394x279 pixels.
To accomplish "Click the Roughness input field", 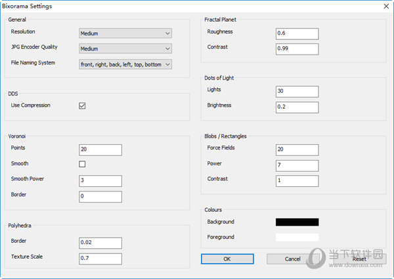I will point(297,34).
